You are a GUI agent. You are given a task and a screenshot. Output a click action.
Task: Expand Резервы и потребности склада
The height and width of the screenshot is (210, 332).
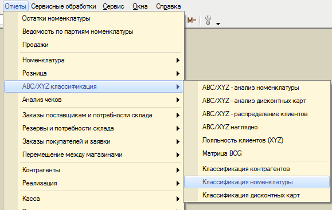(93, 128)
